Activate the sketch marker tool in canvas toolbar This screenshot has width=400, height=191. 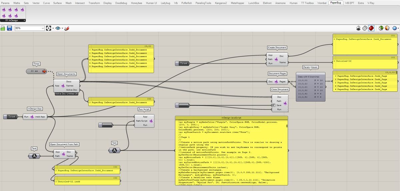67,29
